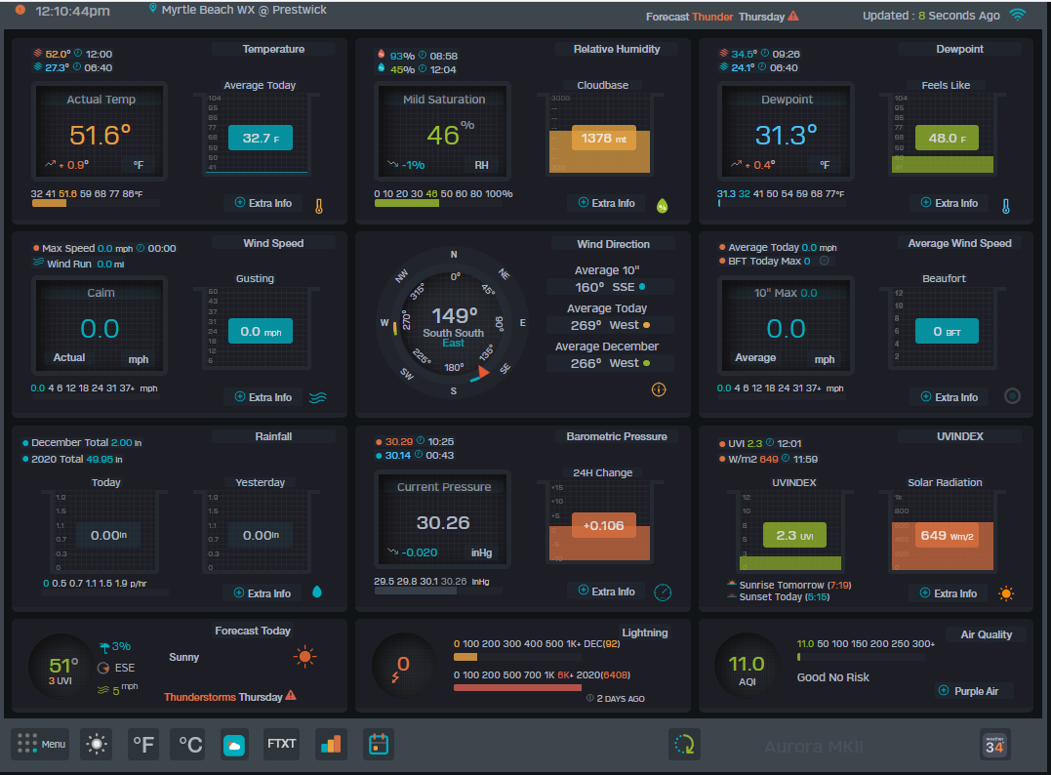Screen dimensions: 1051x775
Task: Click the 2020 Total 49.95 in rainfall text
Action: point(76,459)
